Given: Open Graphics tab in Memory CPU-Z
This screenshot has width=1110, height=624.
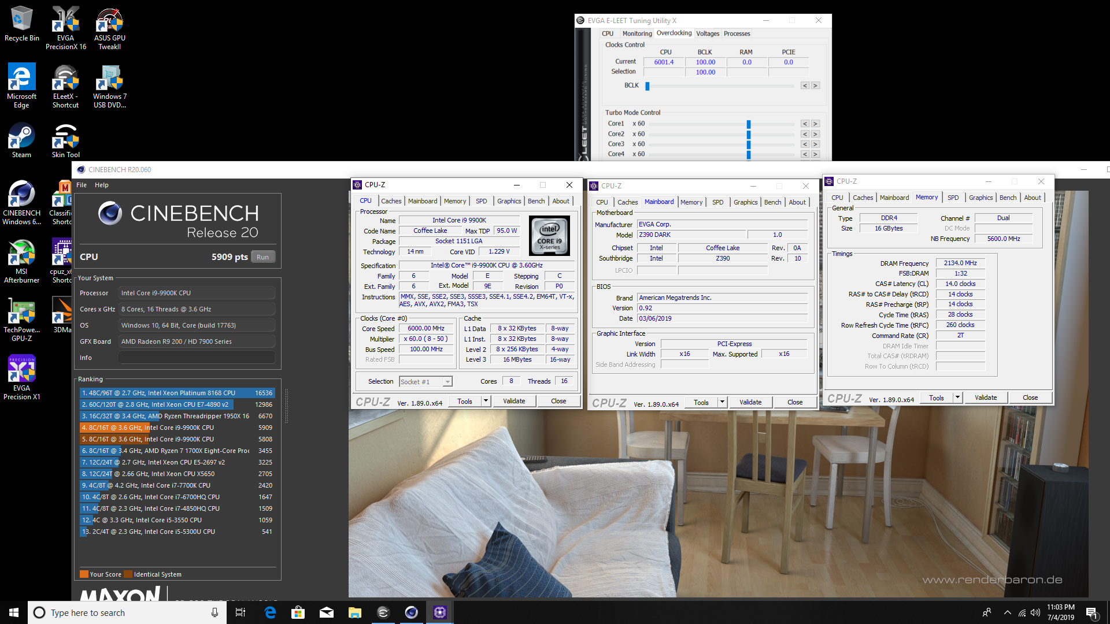Looking at the screenshot, I should pos(980,198).
